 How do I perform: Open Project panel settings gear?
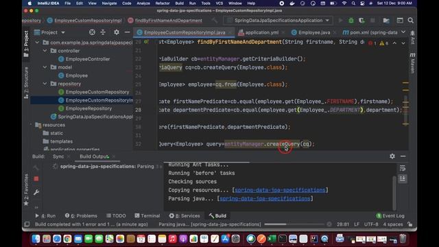(117, 32)
